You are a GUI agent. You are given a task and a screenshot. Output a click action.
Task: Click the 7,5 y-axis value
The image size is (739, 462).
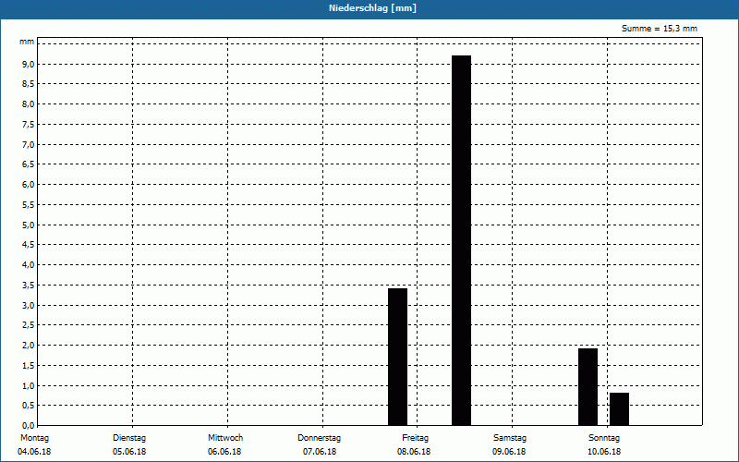point(29,125)
